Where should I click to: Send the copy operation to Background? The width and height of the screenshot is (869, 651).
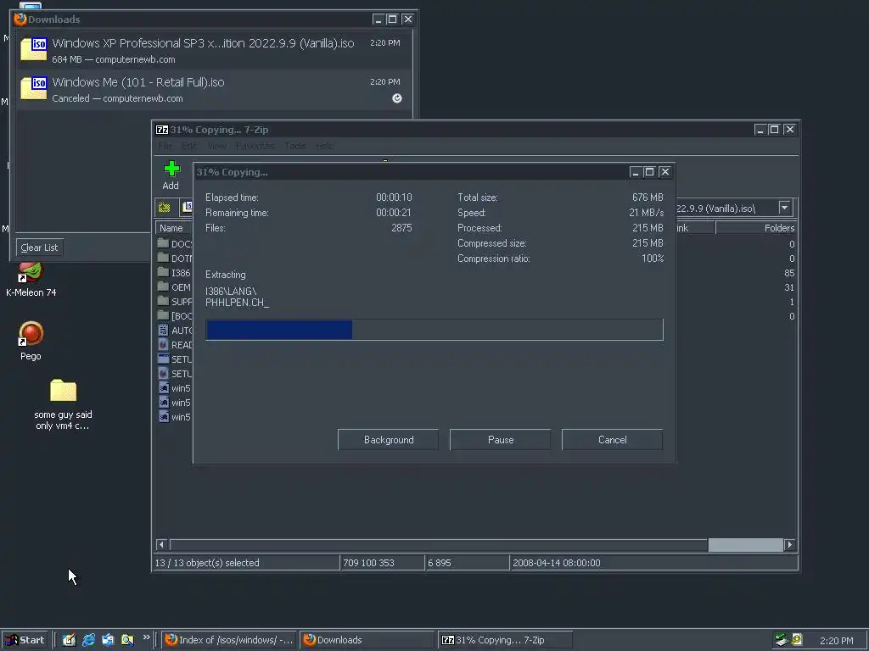[388, 440]
